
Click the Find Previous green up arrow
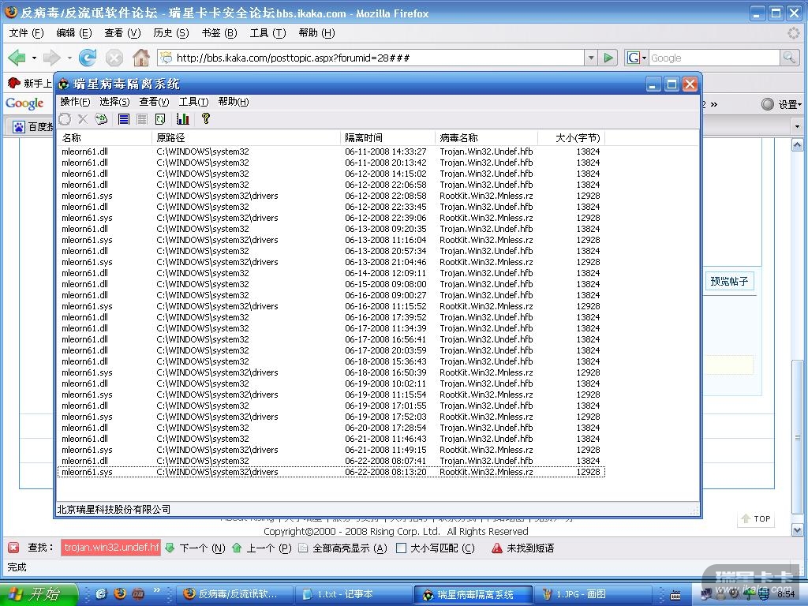click(x=237, y=548)
